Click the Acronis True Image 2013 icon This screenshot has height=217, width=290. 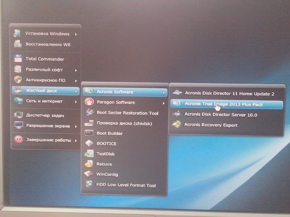(x=176, y=104)
